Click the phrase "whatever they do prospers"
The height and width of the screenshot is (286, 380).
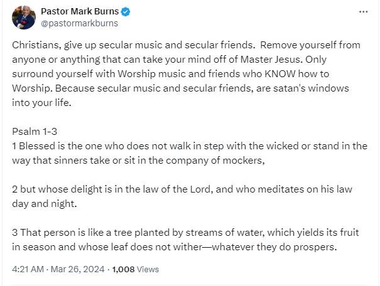pyautogui.click(x=273, y=247)
